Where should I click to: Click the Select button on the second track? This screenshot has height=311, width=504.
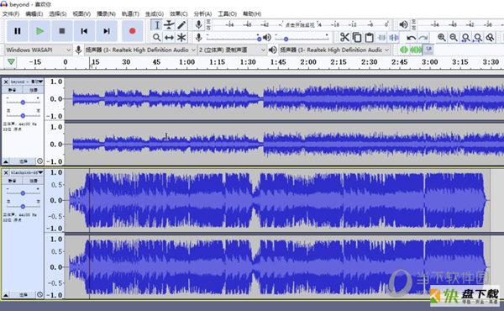tap(24, 294)
